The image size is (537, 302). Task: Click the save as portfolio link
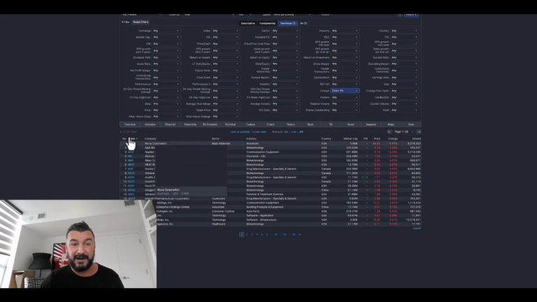pos(240,131)
